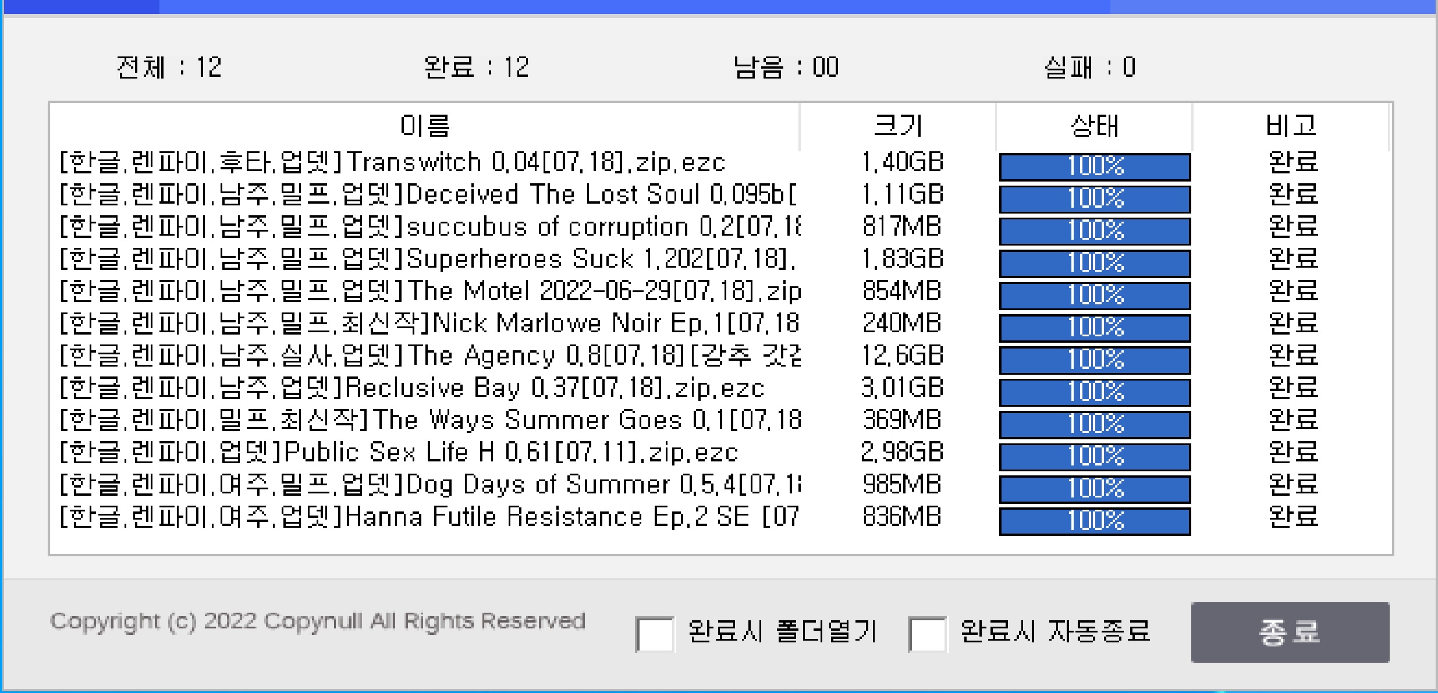
Task: Click the 12.6GB row 100% progress bar
Action: pyautogui.click(x=1095, y=360)
